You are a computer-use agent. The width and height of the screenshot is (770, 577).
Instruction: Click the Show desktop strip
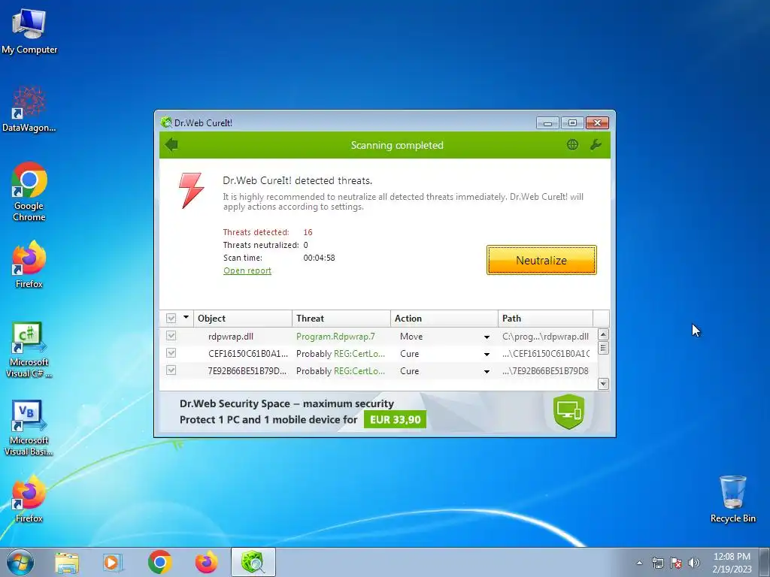[766, 562]
